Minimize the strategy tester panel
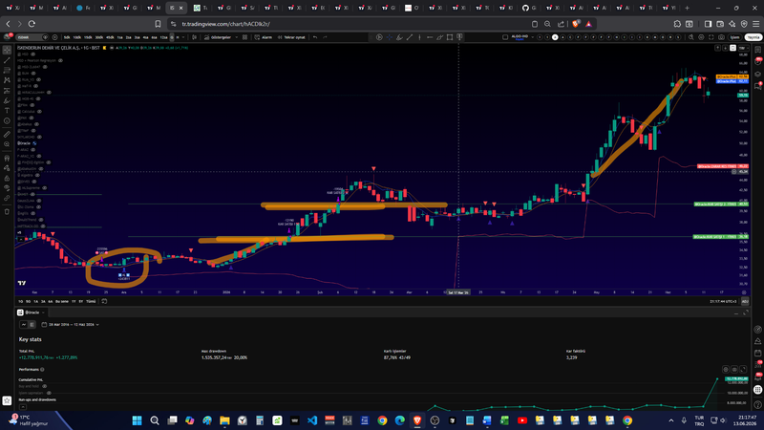Image resolution: width=764 pixels, height=430 pixels. 735,312
